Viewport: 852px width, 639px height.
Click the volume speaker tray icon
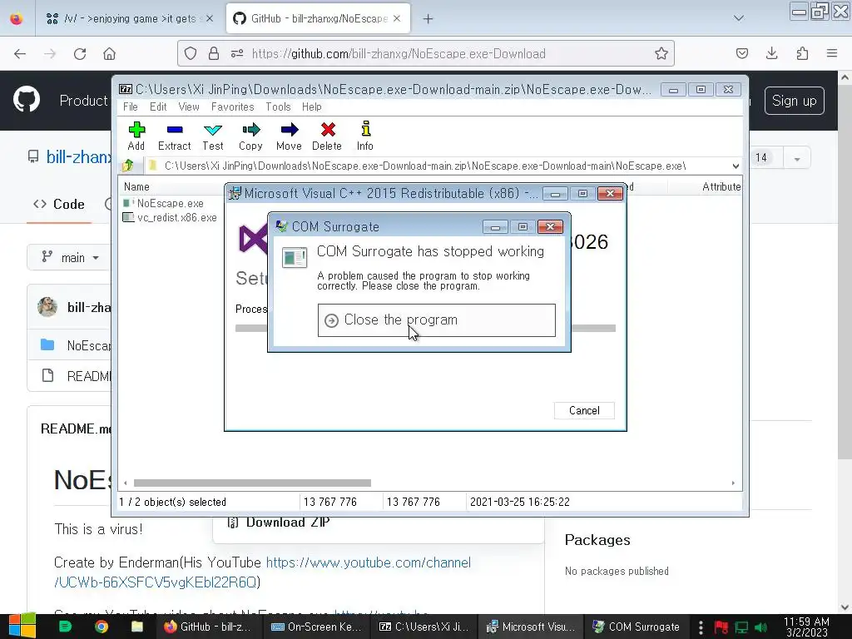tap(761, 627)
